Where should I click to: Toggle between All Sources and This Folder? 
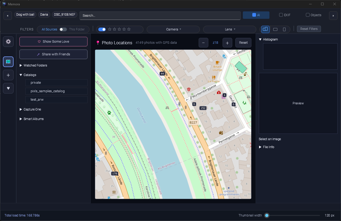click(x=63, y=29)
